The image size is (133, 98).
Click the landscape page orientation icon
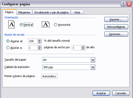(x=46, y=24)
